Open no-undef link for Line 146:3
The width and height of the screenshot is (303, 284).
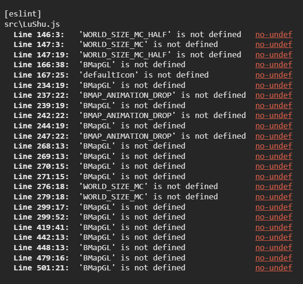tap(274, 35)
